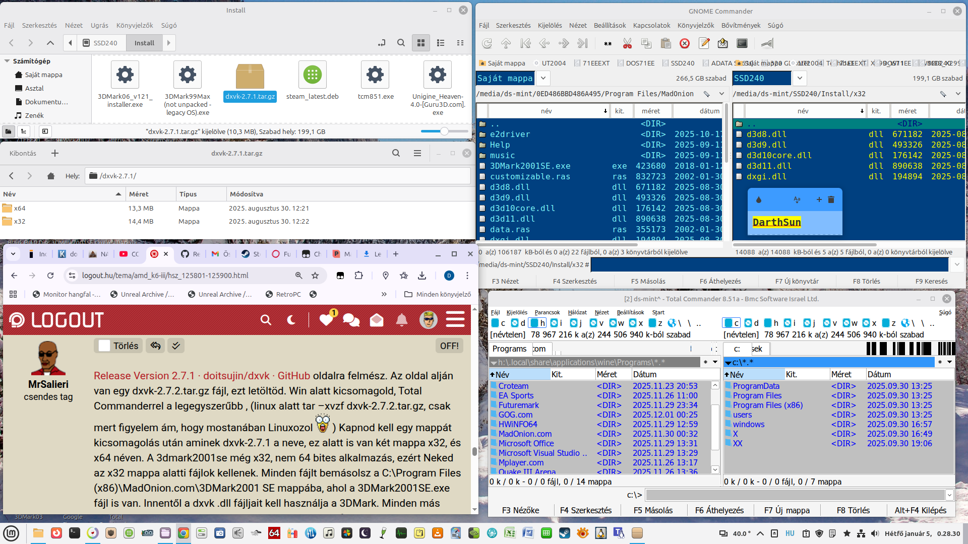Open terminal icon in GNOME Commander toolbar
The height and width of the screenshot is (544, 968).
(742, 43)
